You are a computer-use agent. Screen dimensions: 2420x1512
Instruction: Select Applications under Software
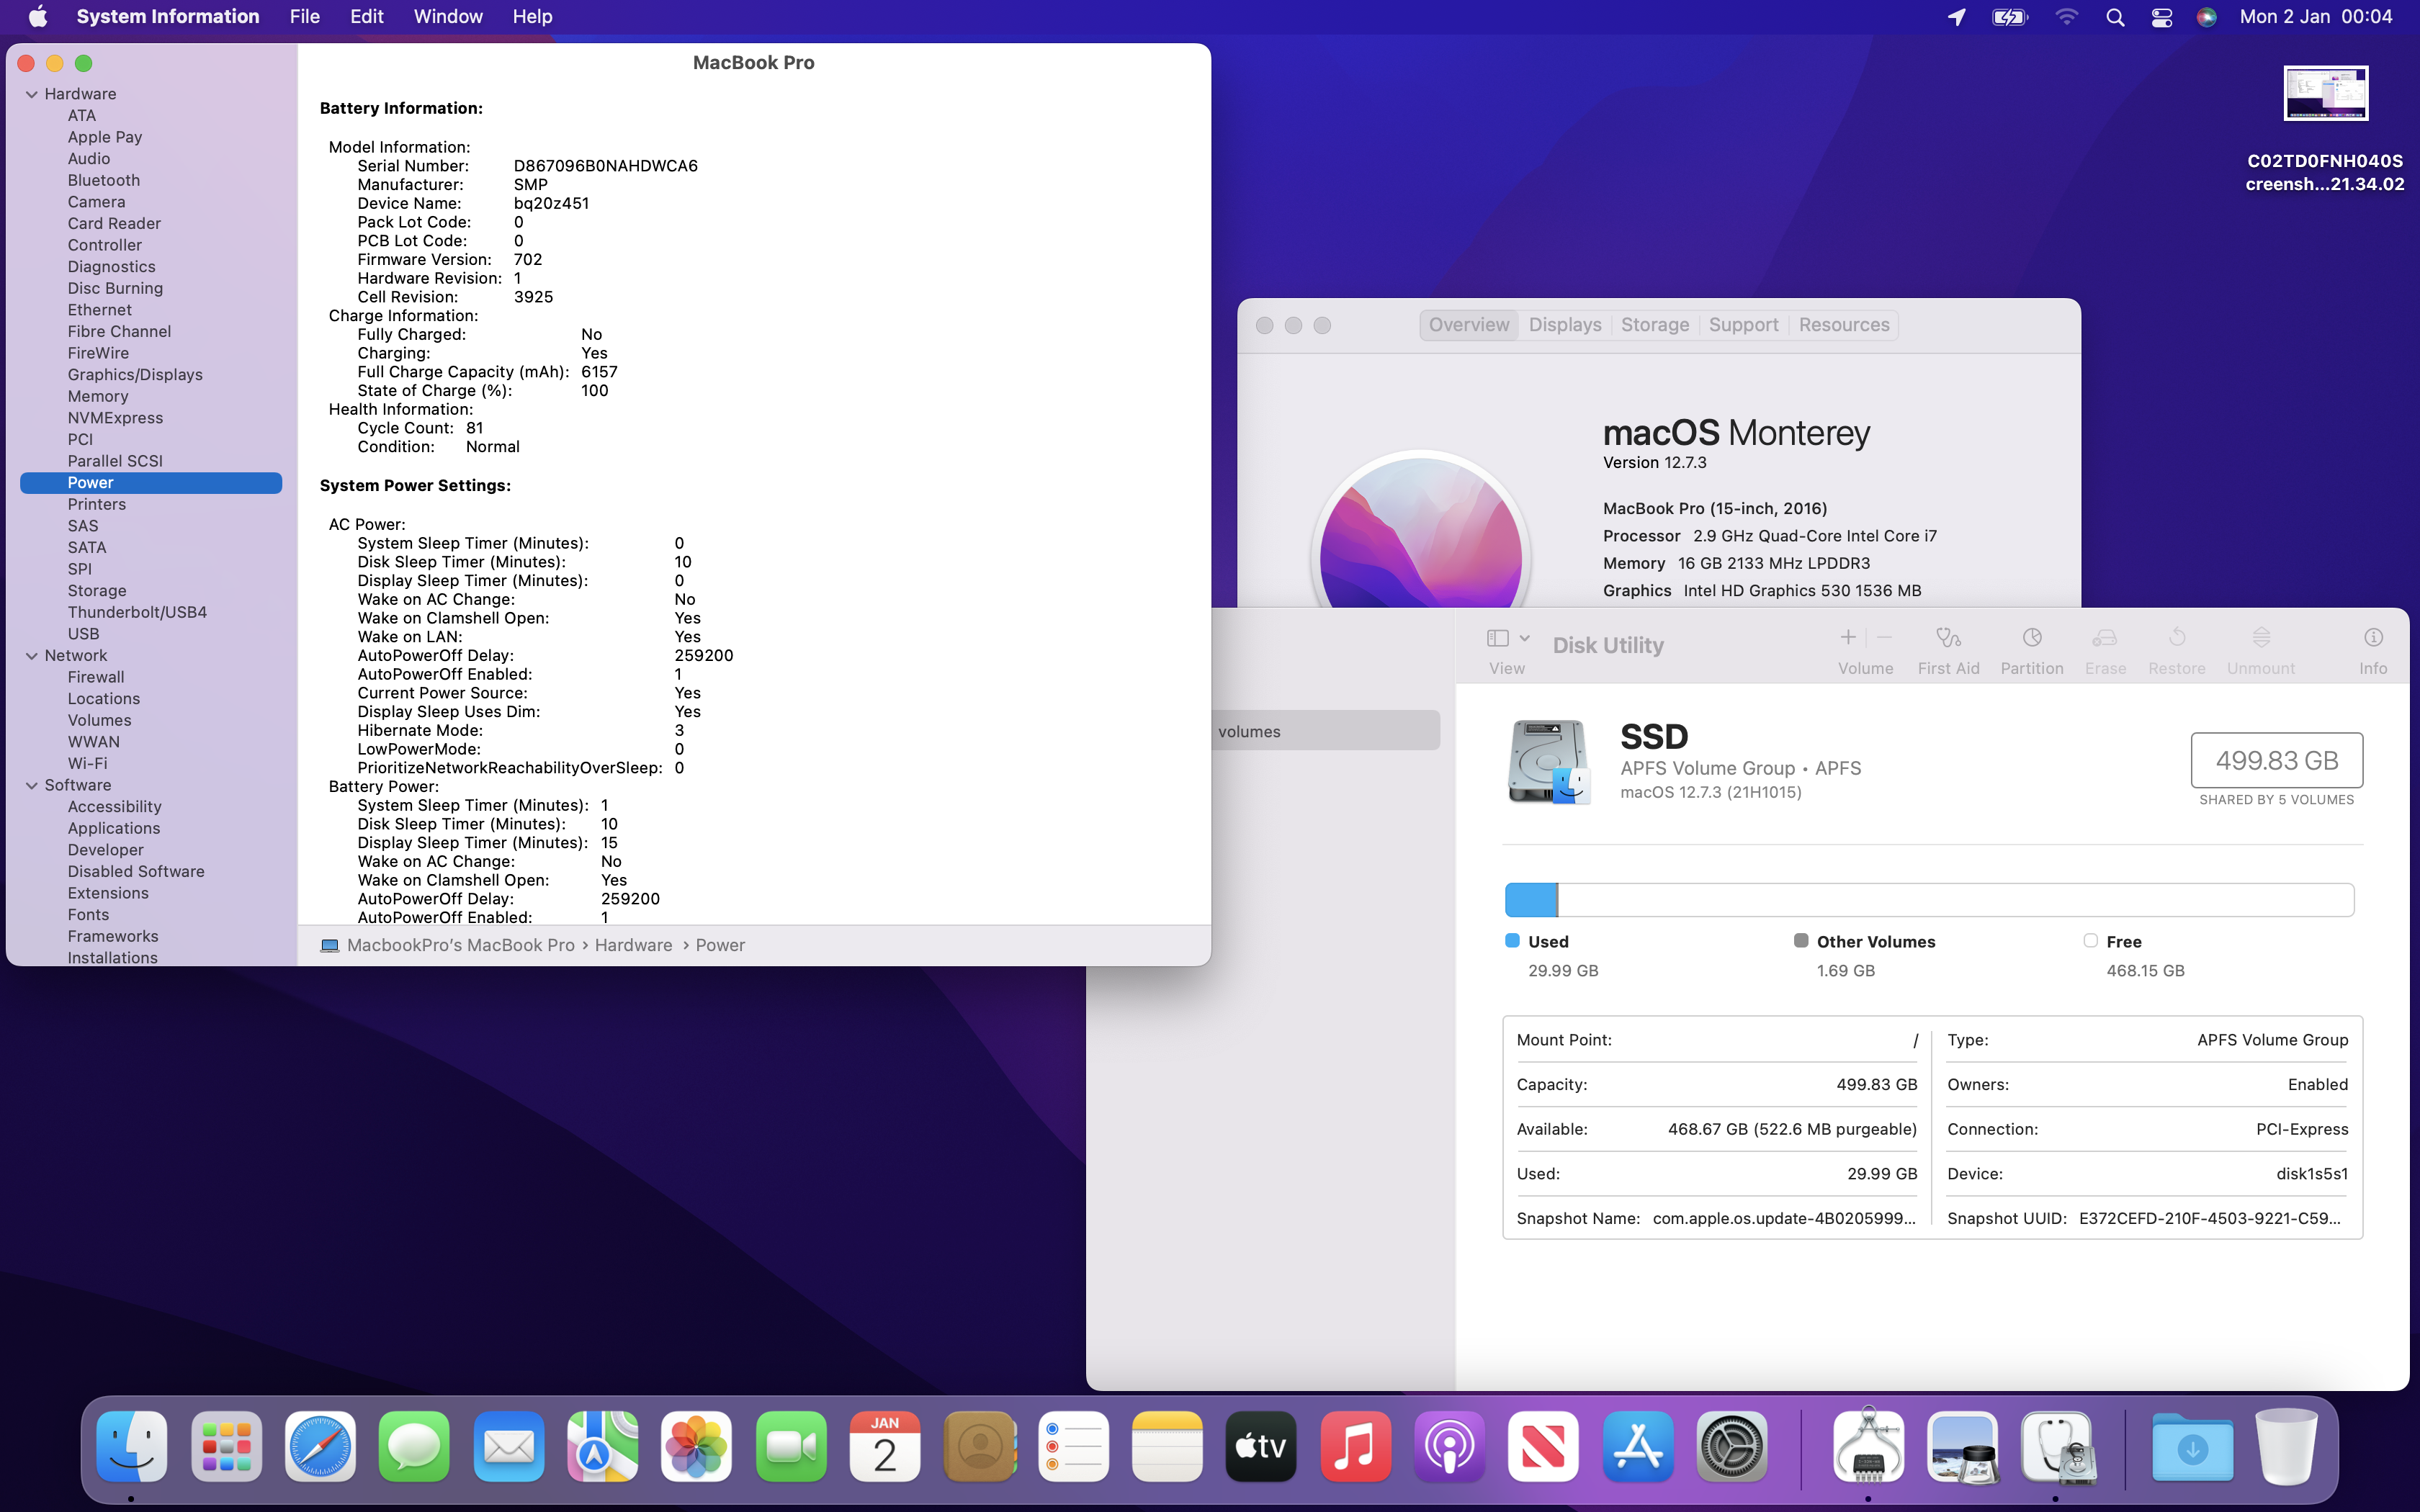tap(114, 829)
